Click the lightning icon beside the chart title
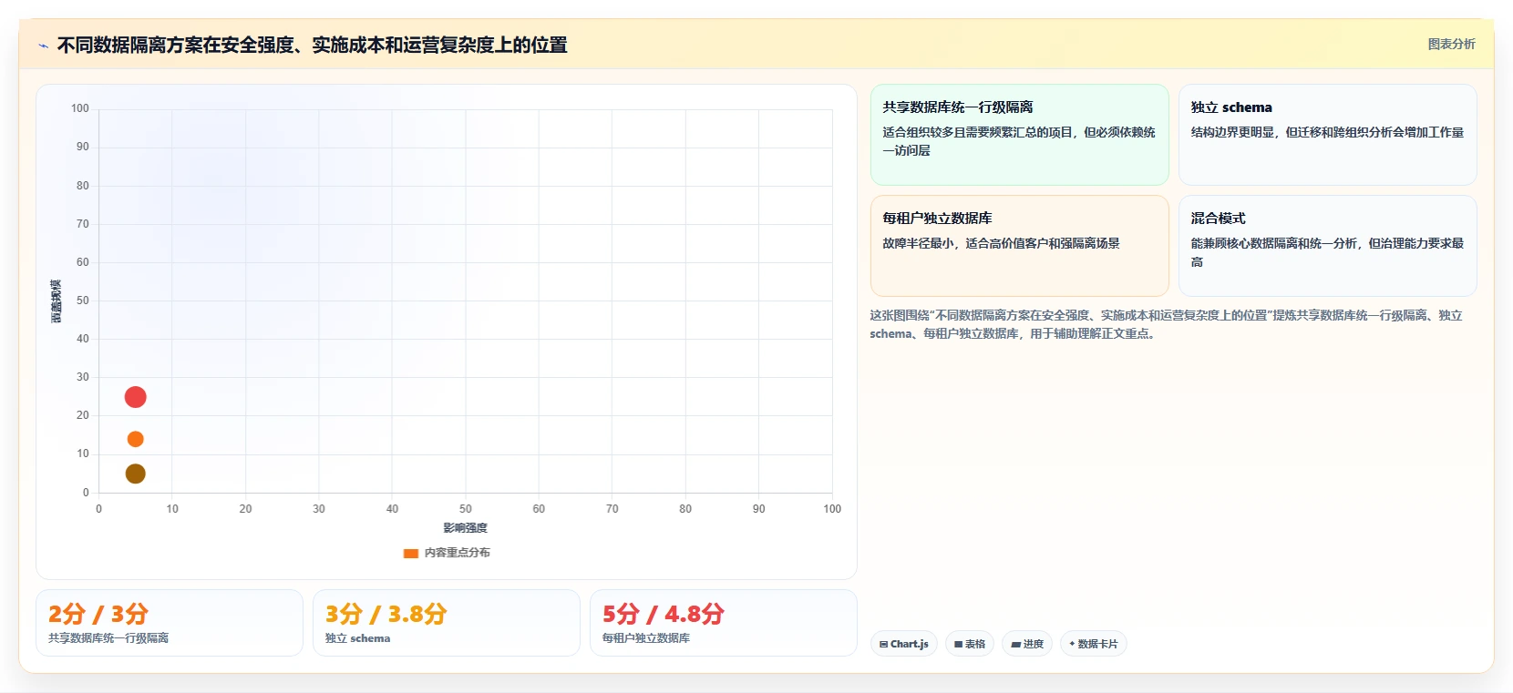Image resolution: width=1513 pixels, height=693 pixels. pyautogui.click(x=43, y=46)
